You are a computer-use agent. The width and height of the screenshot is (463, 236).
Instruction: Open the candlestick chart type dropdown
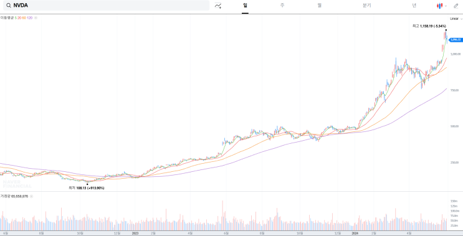pyautogui.click(x=442, y=6)
